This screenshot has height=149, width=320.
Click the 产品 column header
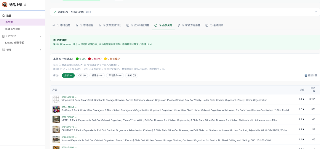click(x=55, y=90)
